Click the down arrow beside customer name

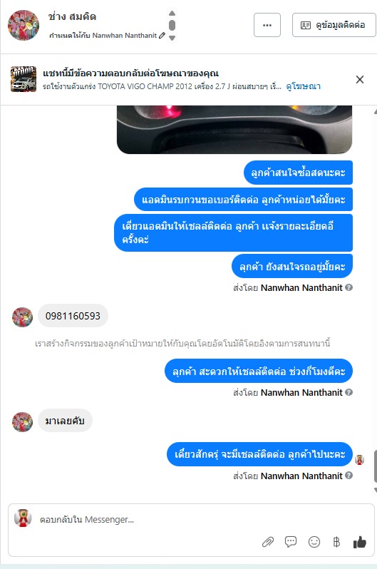[172, 38]
